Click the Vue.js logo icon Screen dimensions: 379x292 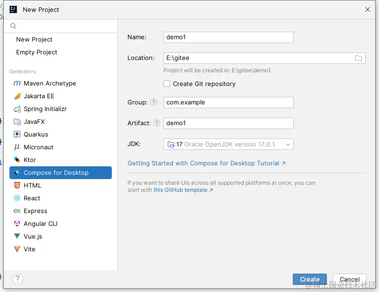click(x=17, y=236)
